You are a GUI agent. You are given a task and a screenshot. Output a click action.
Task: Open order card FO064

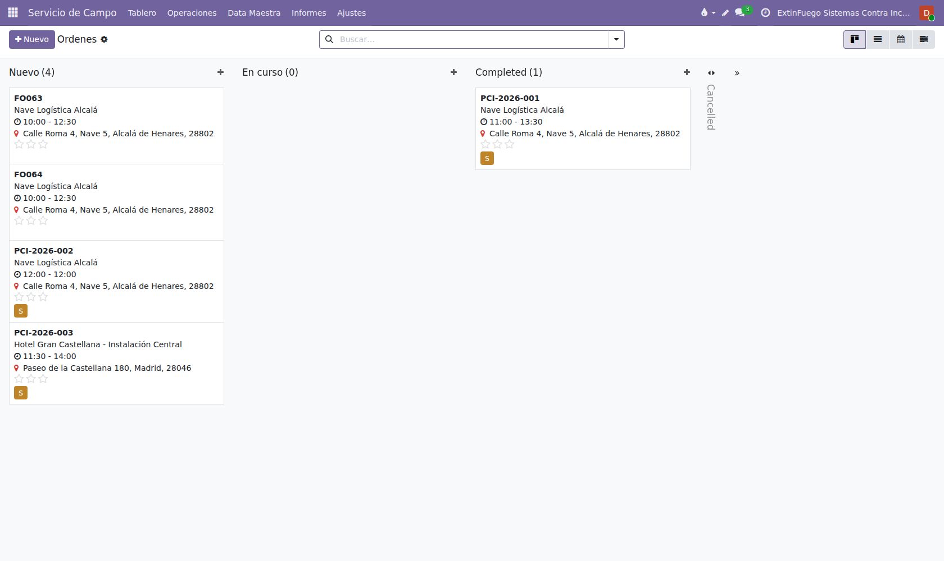coord(116,202)
